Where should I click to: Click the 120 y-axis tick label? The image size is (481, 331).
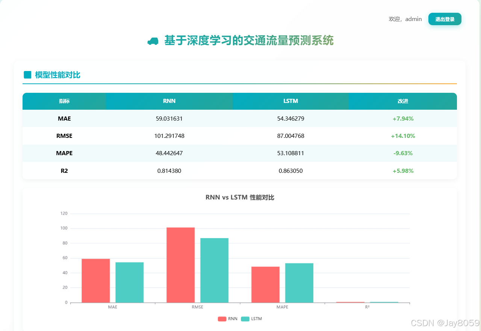click(x=64, y=213)
